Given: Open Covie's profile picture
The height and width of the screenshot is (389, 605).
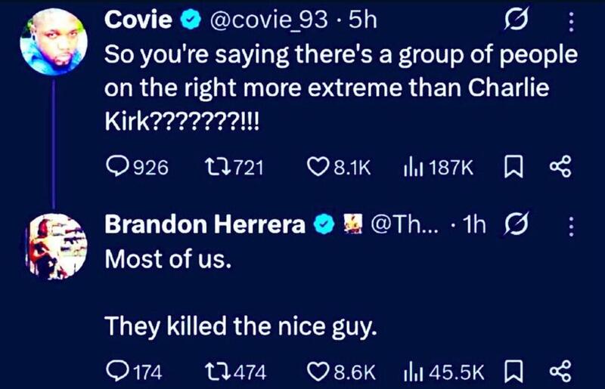Looking at the screenshot, I should (54, 41).
